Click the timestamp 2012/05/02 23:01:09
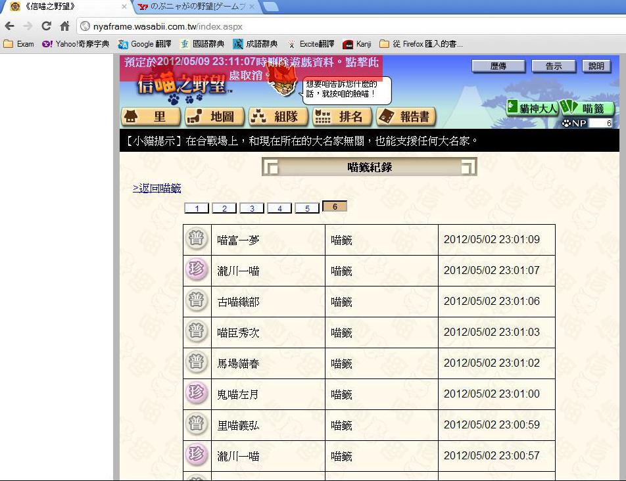The image size is (626, 481). tap(491, 239)
